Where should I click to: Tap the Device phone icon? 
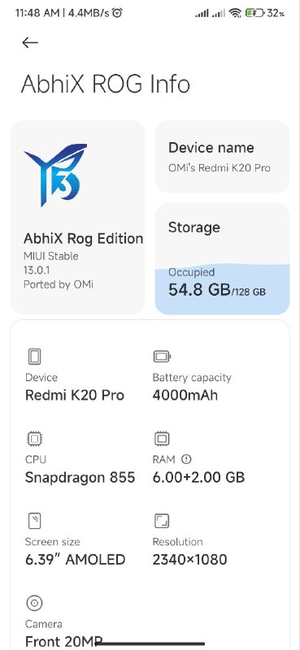point(34,357)
